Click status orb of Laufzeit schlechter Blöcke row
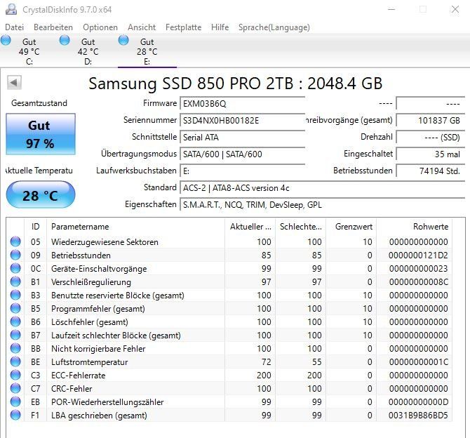This screenshot has height=438, width=470. pos(15,335)
